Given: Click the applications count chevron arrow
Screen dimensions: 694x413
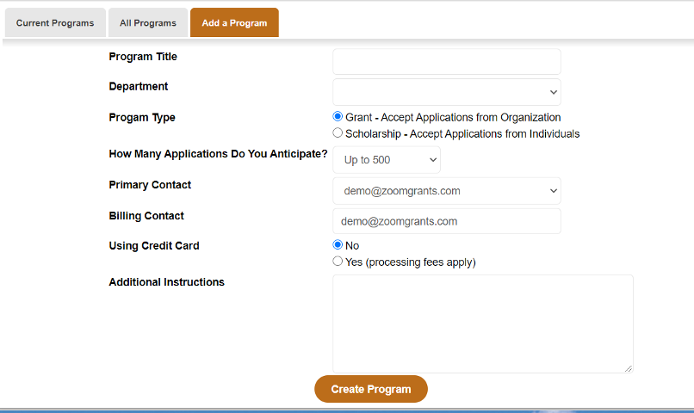Looking at the screenshot, I should point(433,160).
